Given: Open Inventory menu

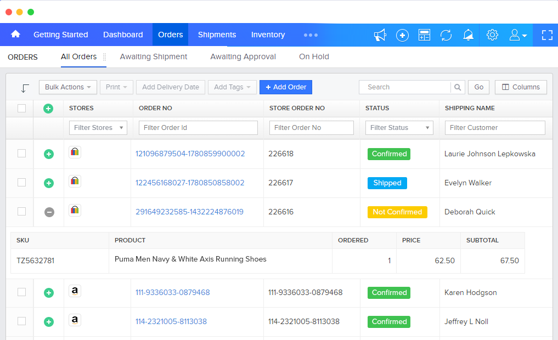Looking at the screenshot, I should click(268, 35).
